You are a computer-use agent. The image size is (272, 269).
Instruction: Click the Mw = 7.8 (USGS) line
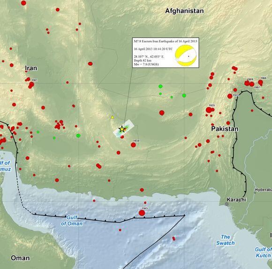point(146,64)
